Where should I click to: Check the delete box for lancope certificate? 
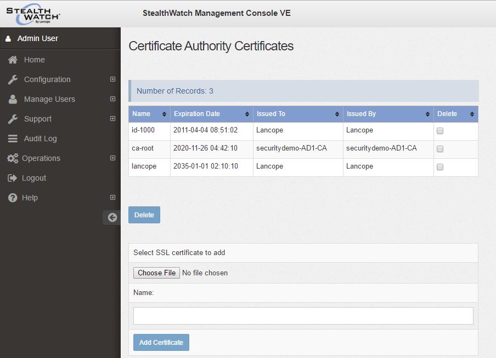point(440,167)
